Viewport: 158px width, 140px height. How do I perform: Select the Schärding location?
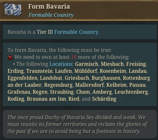pyautogui.click(x=104, y=99)
